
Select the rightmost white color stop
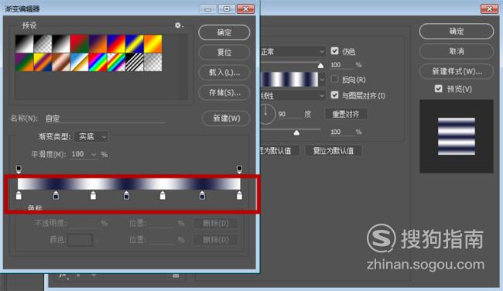[239, 195]
